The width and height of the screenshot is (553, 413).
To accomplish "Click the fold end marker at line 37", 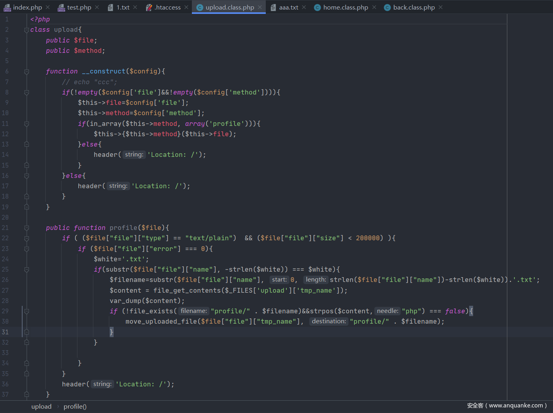I will [x=27, y=394].
